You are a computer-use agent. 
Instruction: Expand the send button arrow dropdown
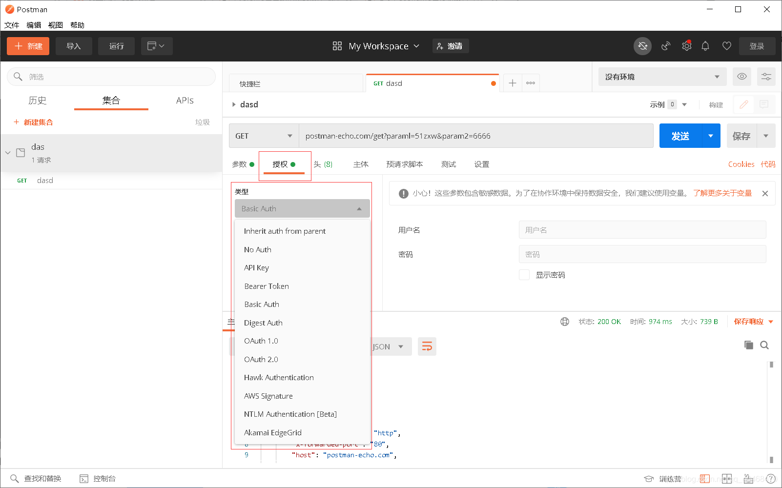[x=711, y=136]
